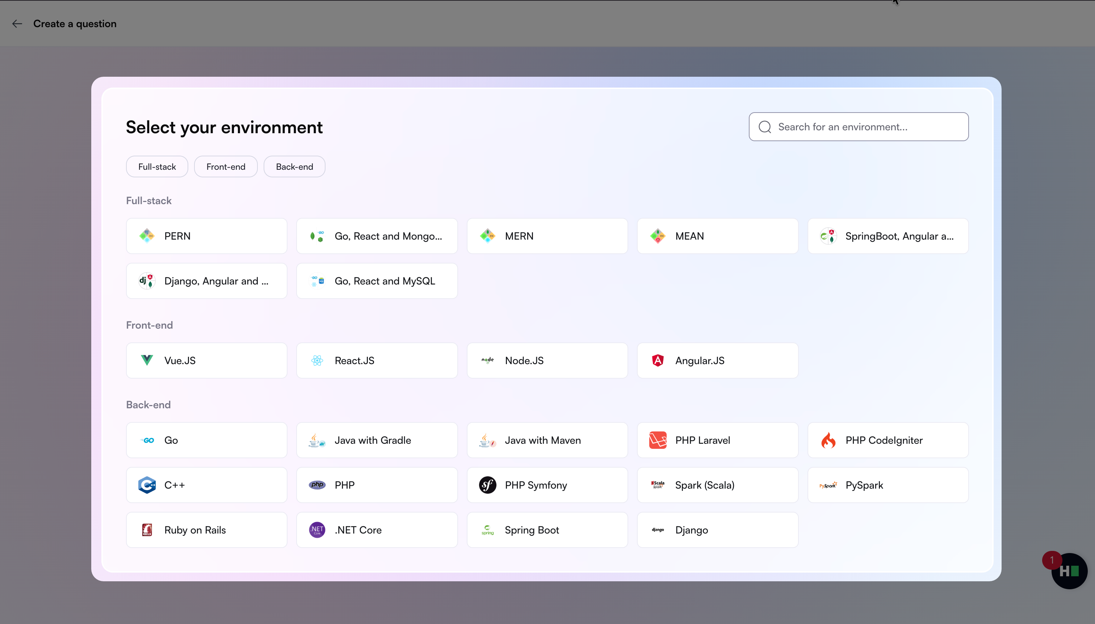
Task: Click the search magnifier icon
Action: click(x=765, y=127)
